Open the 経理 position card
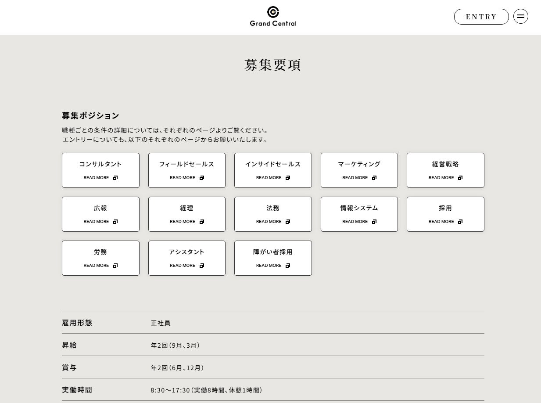 coord(187,214)
